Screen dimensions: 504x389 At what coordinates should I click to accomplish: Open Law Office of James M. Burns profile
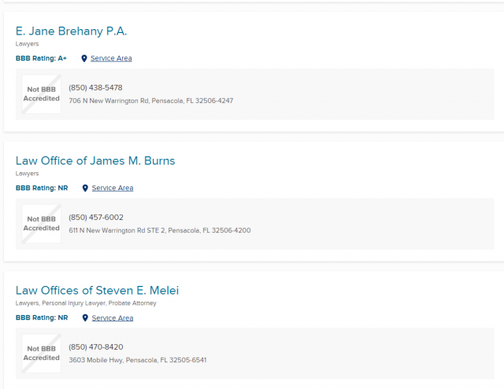(95, 161)
